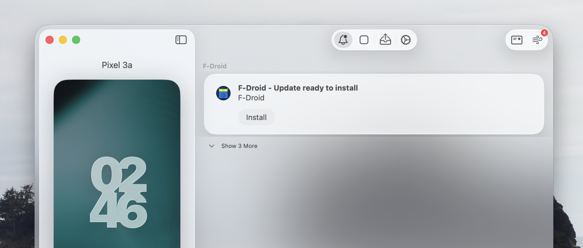583x248 pixels.
Task: Install the F-Droid update
Action: tap(256, 117)
